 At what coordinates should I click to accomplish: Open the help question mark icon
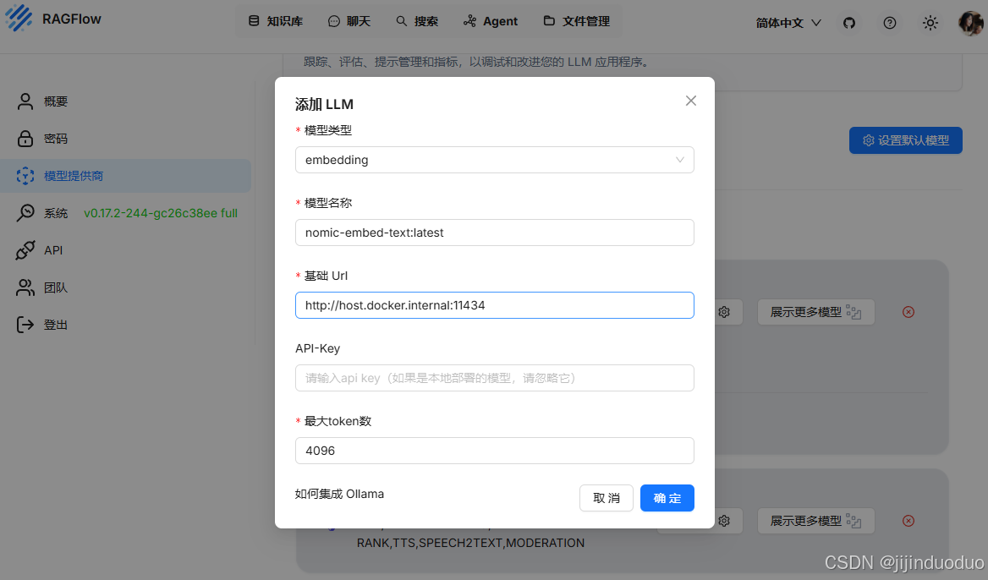[x=890, y=24]
